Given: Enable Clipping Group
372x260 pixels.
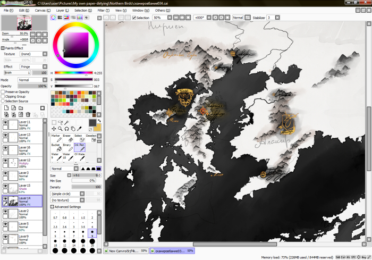Looking at the screenshot, I should pyautogui.click(x=3, y=96).
